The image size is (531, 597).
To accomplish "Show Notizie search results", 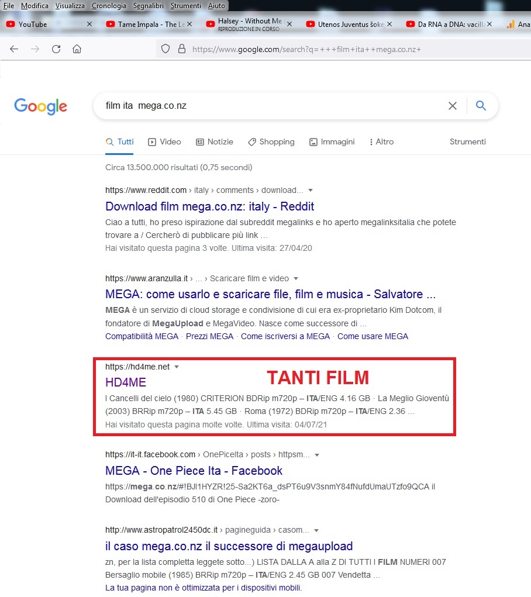I will (215, 142).
